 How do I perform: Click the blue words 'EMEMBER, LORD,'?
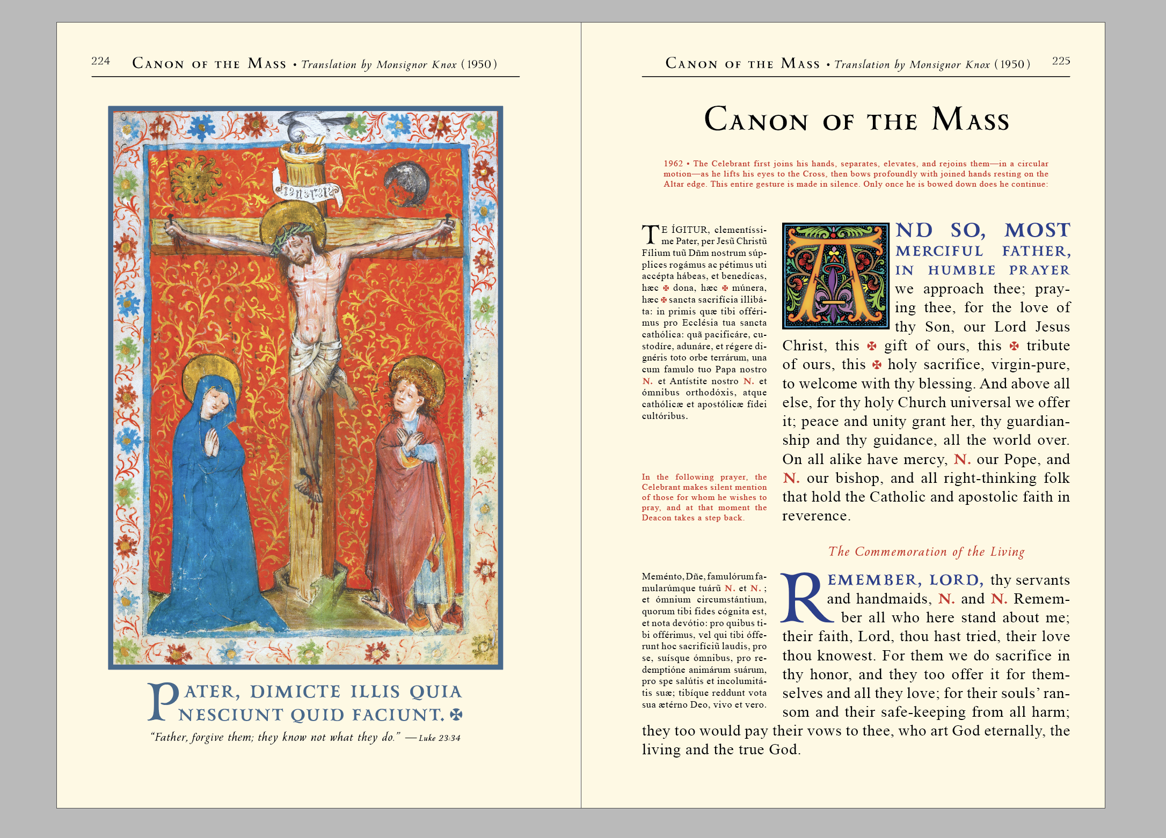(x=906, y=580)
